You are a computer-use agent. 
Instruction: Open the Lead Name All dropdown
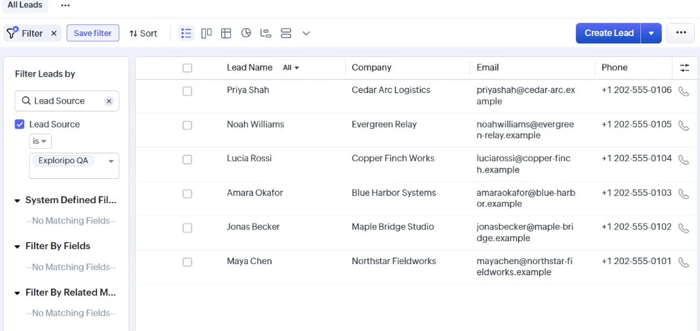[291, 68]
